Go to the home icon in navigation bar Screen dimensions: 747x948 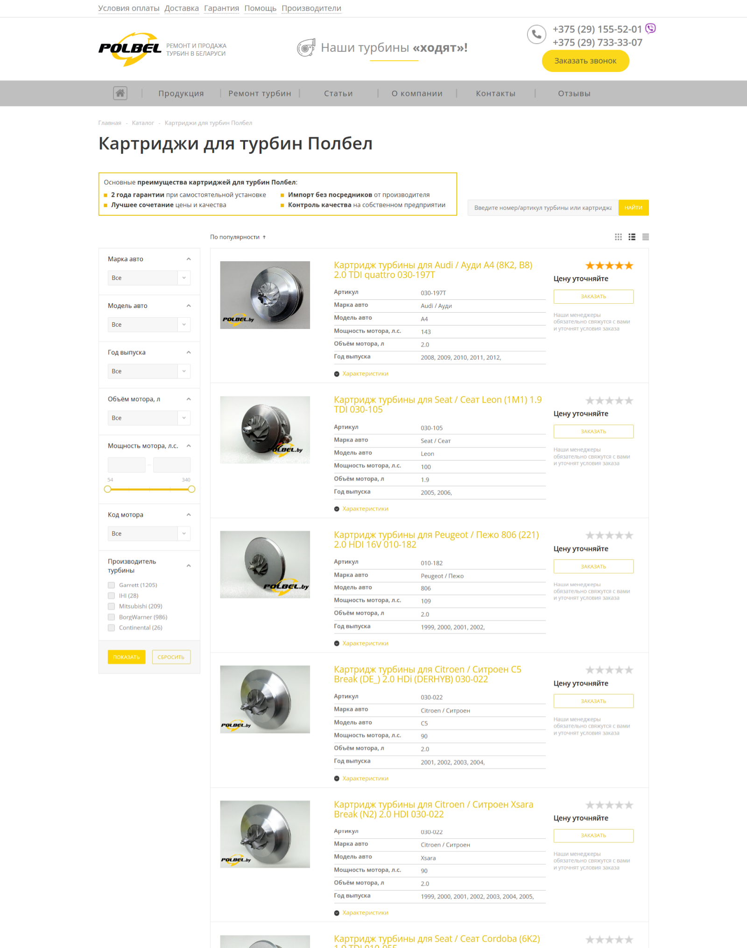pos(120,93)
